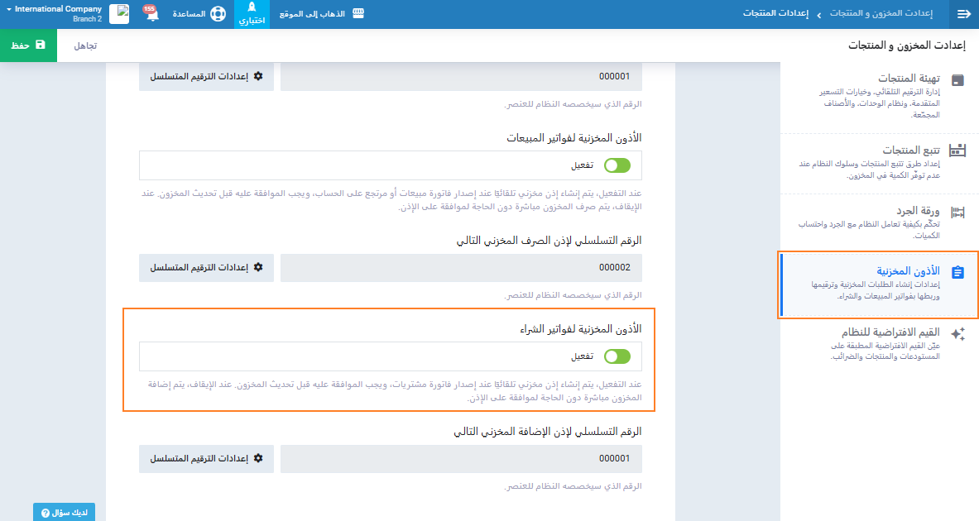Click the green حفظ save button
The width and height of the screenshot is (979, 521).
28,45
